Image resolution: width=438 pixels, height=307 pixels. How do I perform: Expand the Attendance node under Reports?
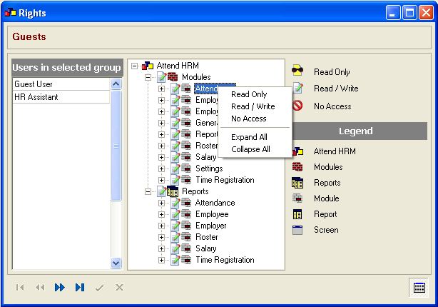161,203
